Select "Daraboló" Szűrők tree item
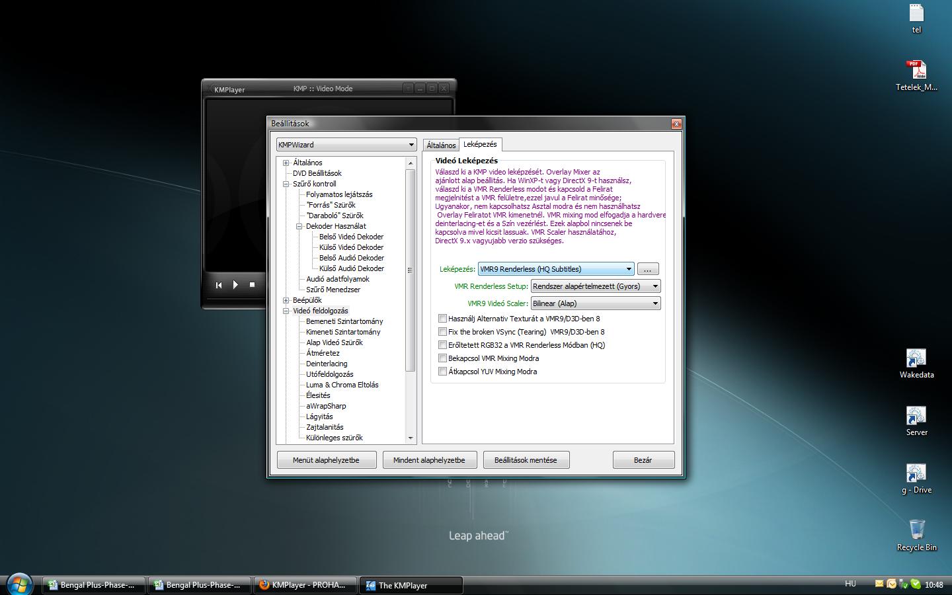This screenshot has height=595, width=952. coord(335,216)
